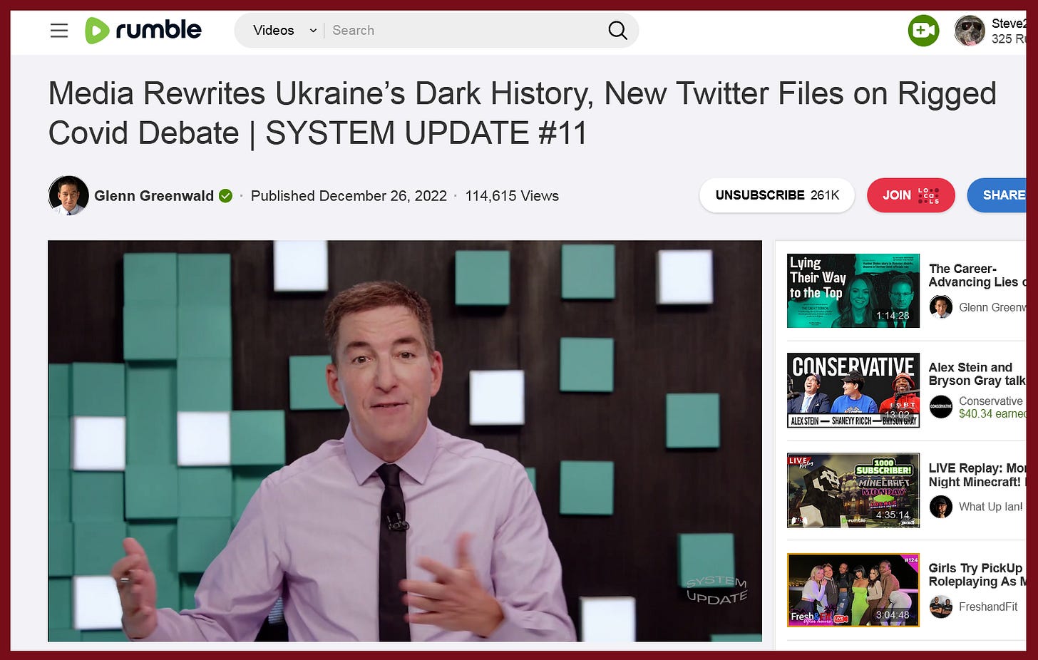Click the green upload video camera icon

pyautogui.click(x=923, y=31)
